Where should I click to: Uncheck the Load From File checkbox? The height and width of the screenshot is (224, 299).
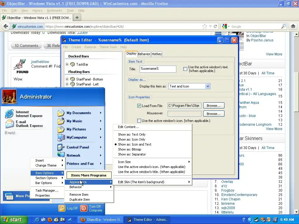pos(139,106)
